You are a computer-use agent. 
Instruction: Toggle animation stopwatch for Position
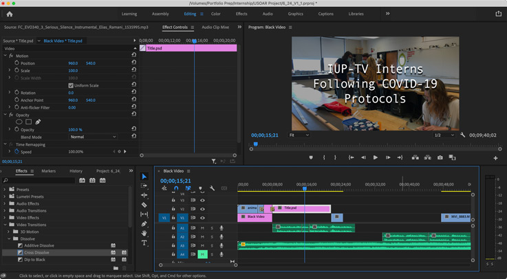pos(17,63)
